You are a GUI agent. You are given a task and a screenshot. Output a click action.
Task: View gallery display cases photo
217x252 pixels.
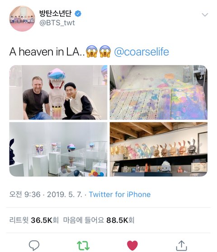pyautogui.click(x=58, y=149)
